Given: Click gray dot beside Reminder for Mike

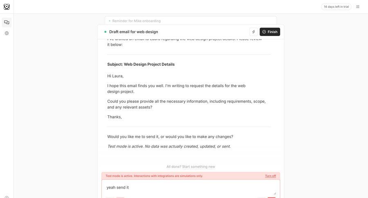Looking at the screenshot, I should click(110, 21).
